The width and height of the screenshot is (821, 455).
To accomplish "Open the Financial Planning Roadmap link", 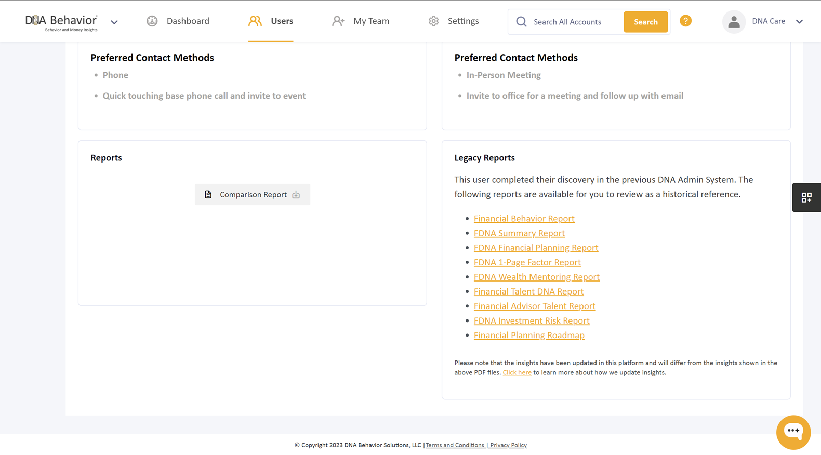I will tap(529, 335).
